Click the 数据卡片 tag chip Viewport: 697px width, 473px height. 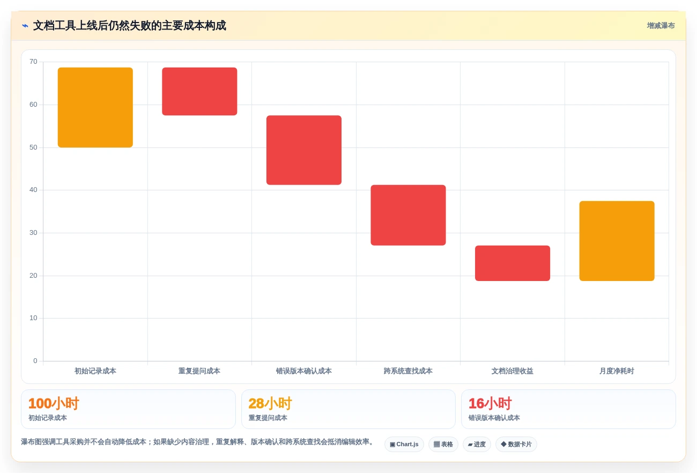tap(516, 444)
